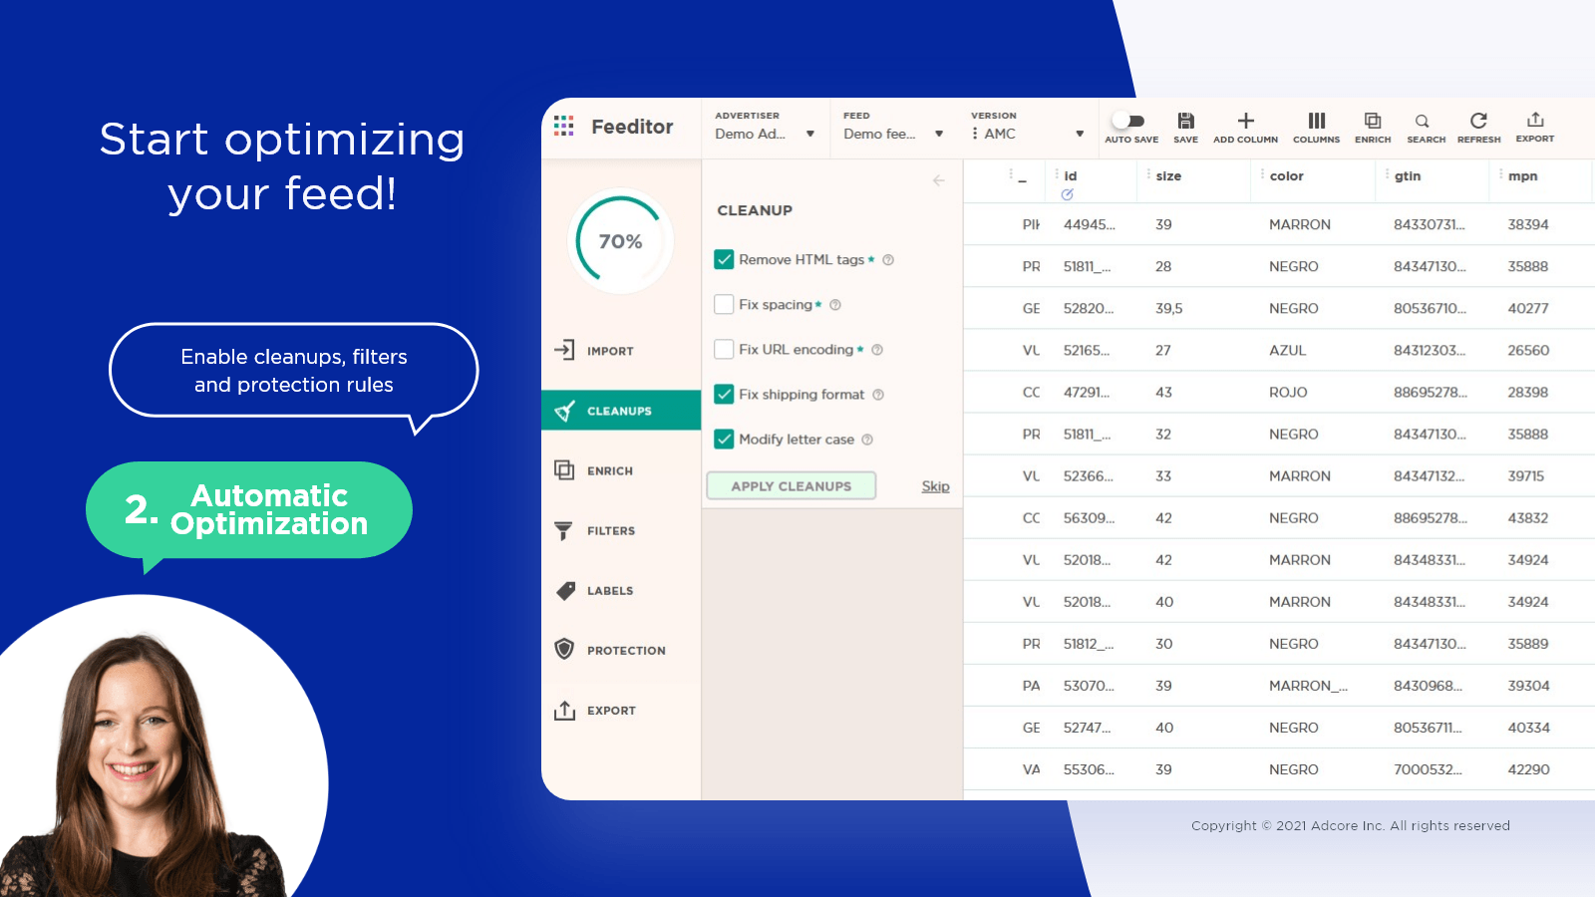Enable the Fix spacing checkbox

click(725, 305)
